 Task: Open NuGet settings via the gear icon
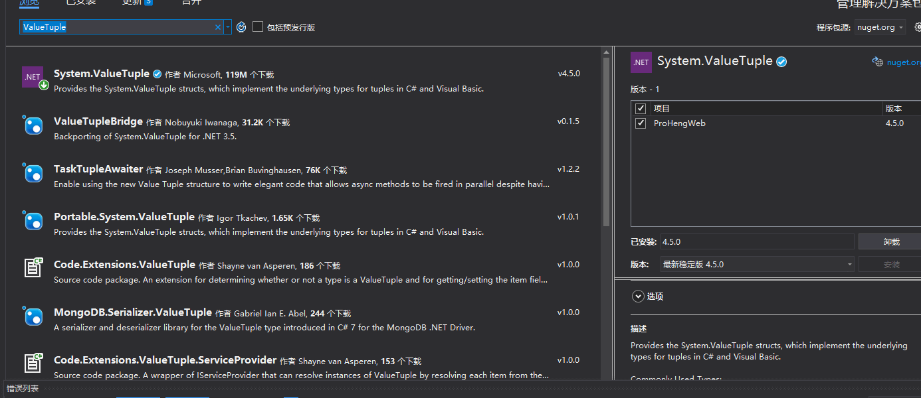coord(918,27)
